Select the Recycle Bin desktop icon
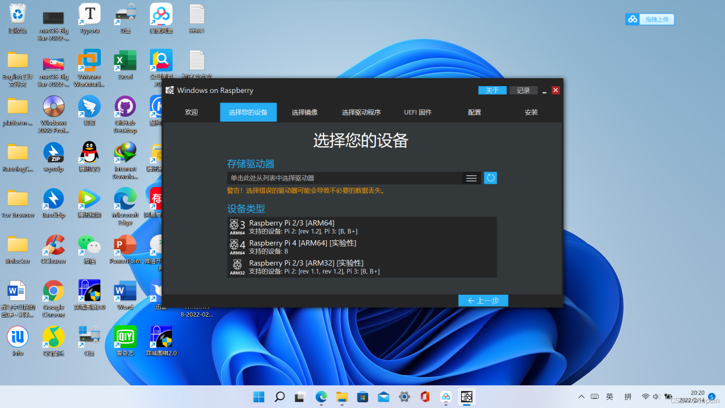This screenshot has height=408, width=725. (18, 18)
